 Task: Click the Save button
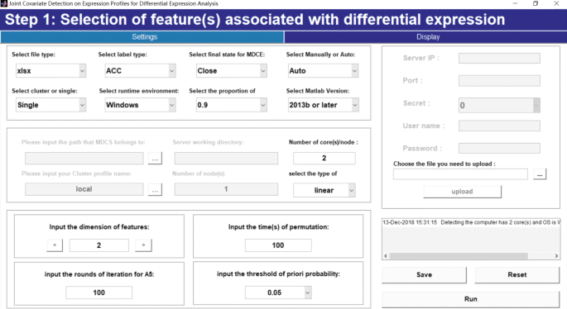click(424, 274)
